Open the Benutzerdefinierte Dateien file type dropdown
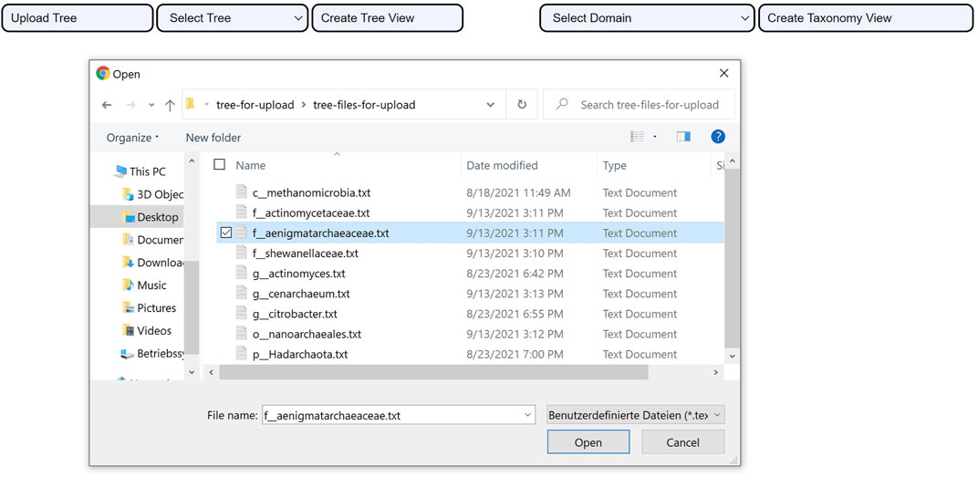 click(636, 415)
